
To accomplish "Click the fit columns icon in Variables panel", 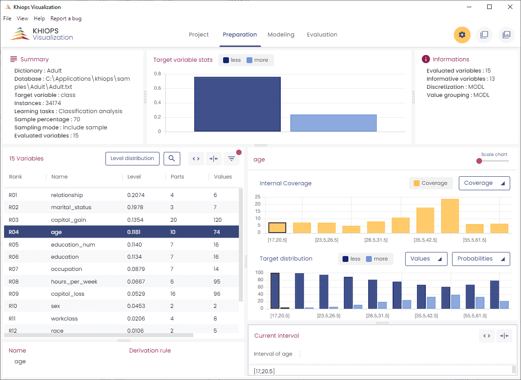I will pos(214,159).
